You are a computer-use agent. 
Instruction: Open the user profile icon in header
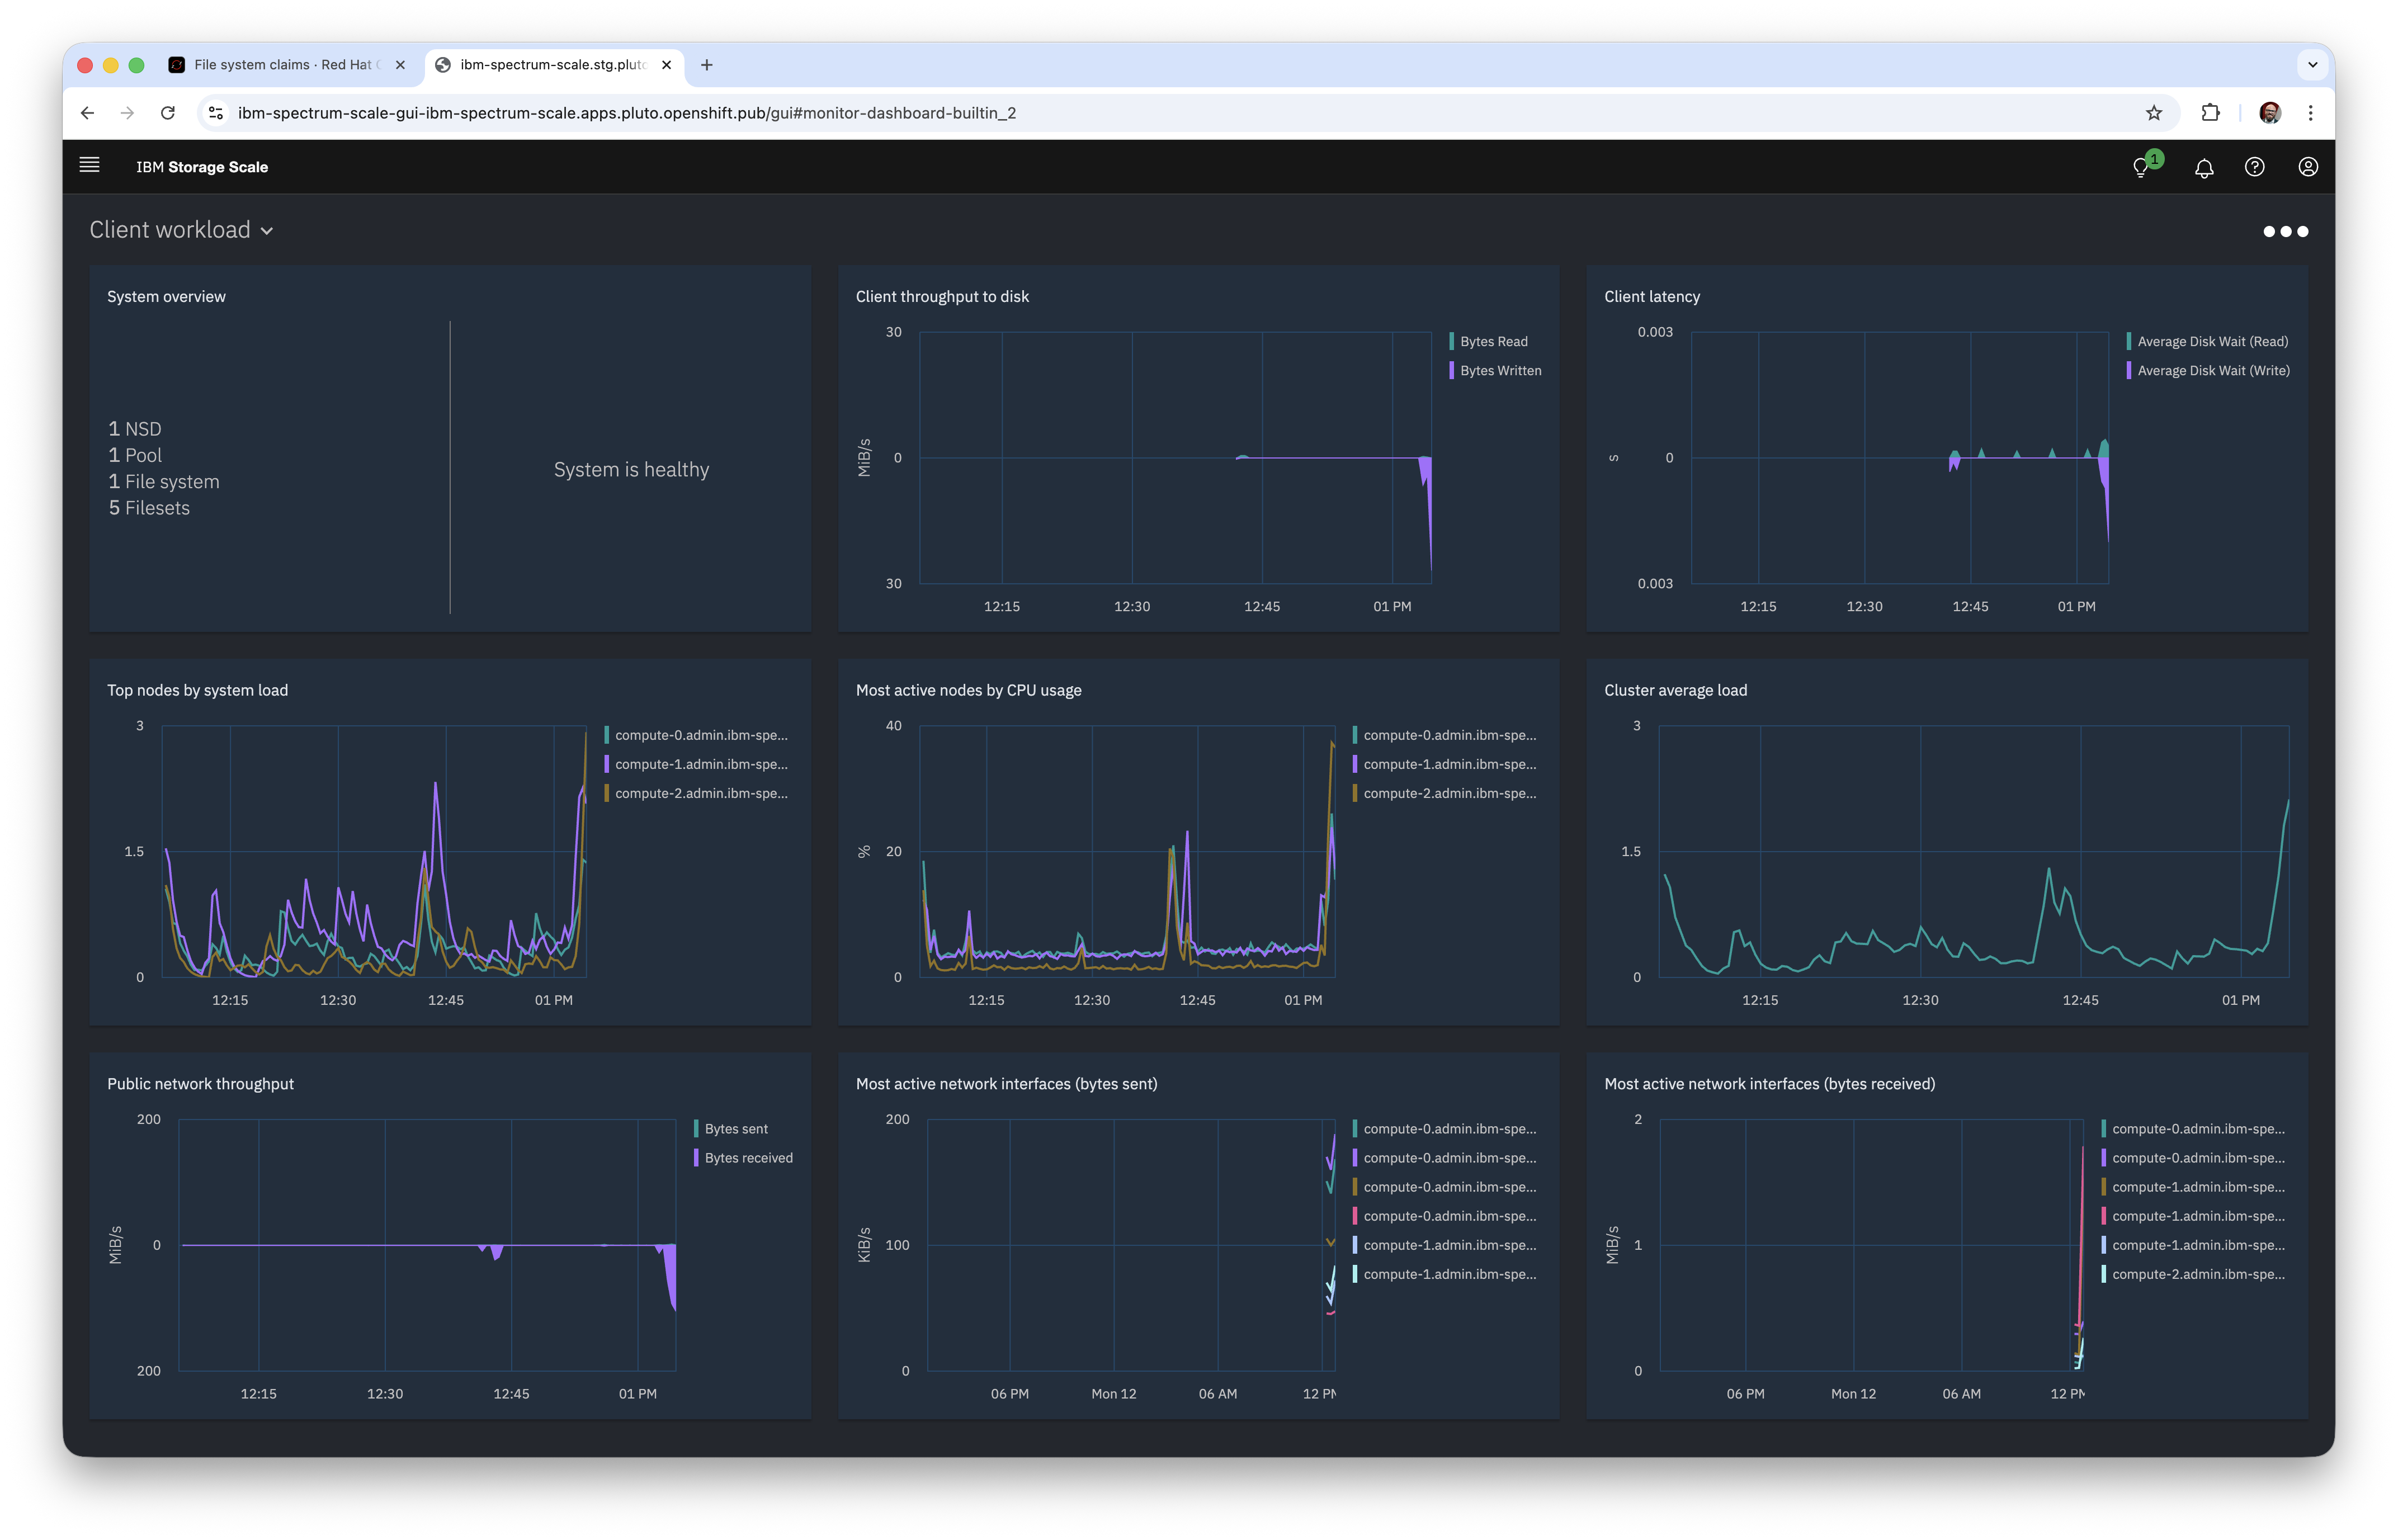[2308, 167]
